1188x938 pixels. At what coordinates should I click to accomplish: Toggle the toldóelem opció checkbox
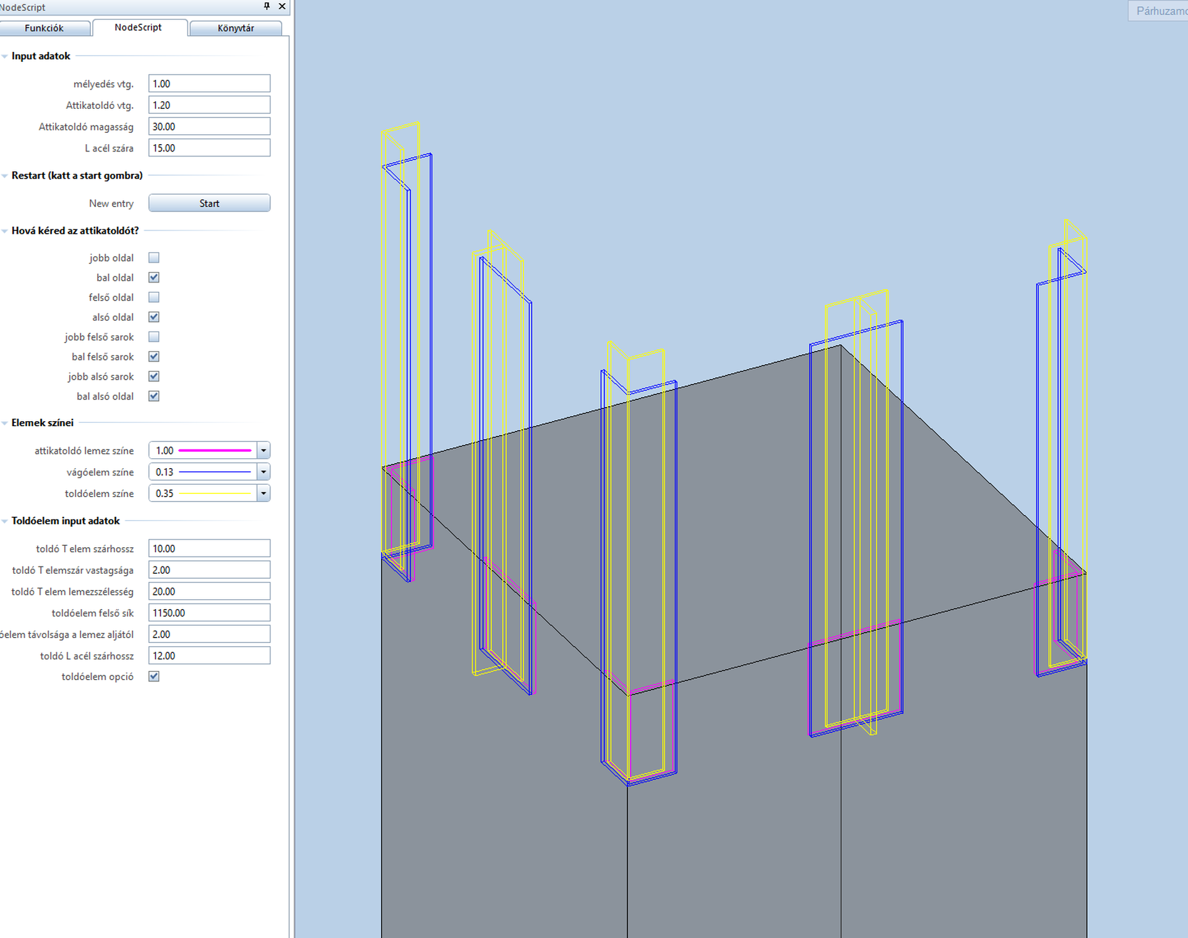[154, 676]
